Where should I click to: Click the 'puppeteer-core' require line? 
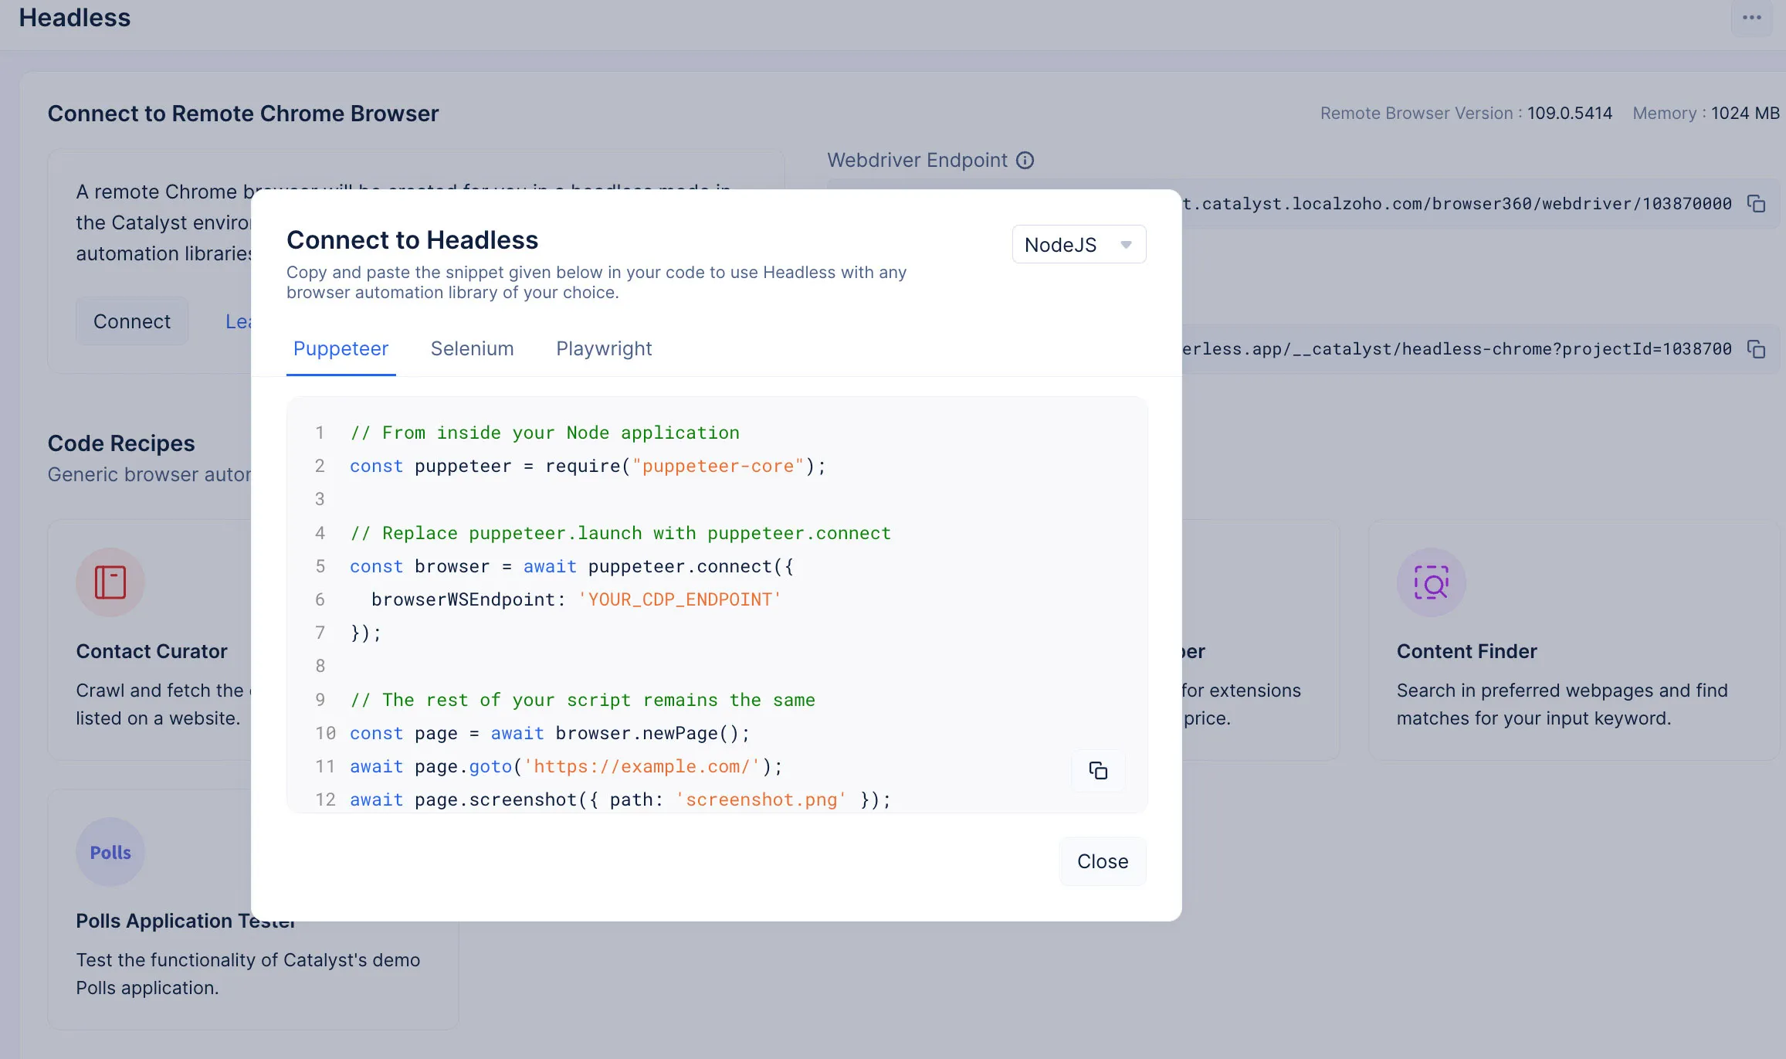click(x=588, y=466)
